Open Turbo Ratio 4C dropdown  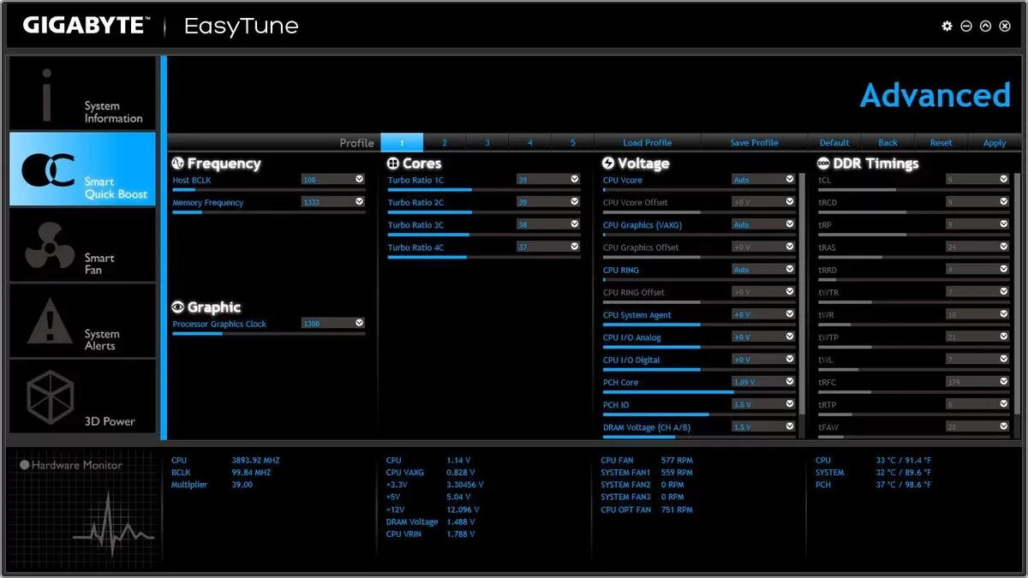pos(548,247)
